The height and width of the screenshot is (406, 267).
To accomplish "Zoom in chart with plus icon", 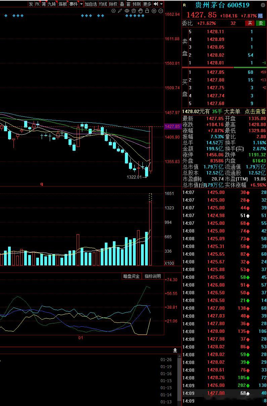I will 154,11.
